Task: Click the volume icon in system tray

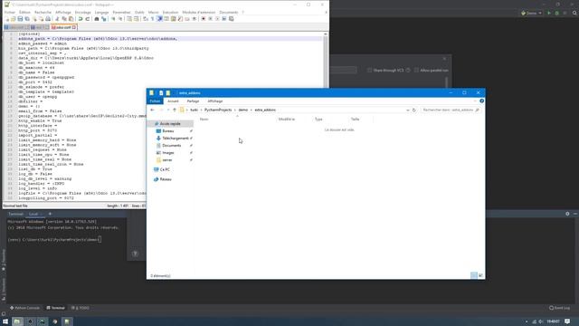Action: (x=541, y=321)
